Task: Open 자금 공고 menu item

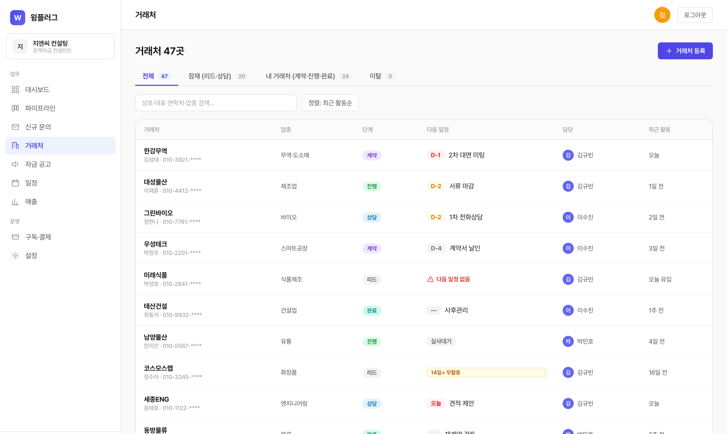Action: click(x=60, y=164)
